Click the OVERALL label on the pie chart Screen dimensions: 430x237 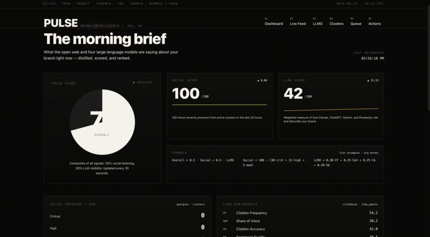tap(102, 135)
